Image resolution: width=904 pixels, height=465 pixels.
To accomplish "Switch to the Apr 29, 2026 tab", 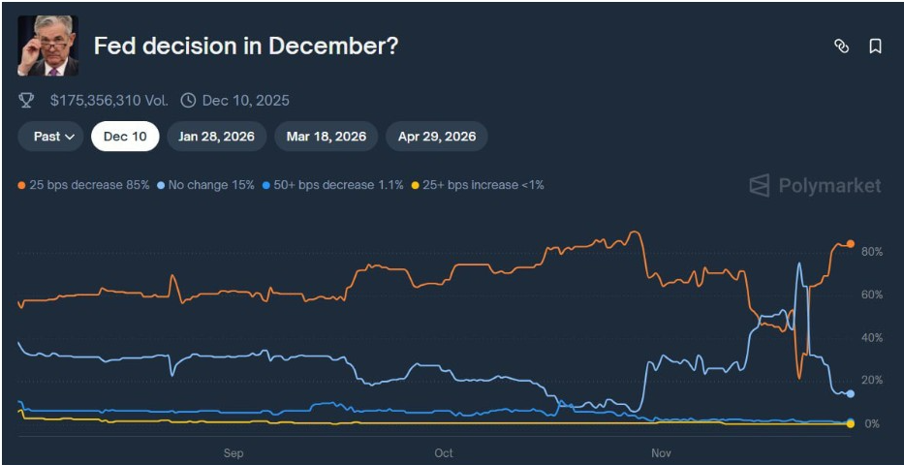I will pos(437,137).
